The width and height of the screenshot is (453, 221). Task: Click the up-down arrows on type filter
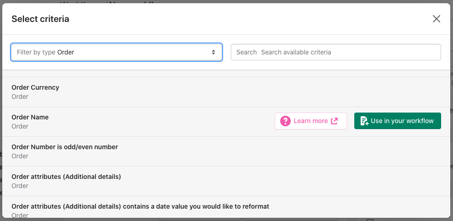[x=213, y=52]
